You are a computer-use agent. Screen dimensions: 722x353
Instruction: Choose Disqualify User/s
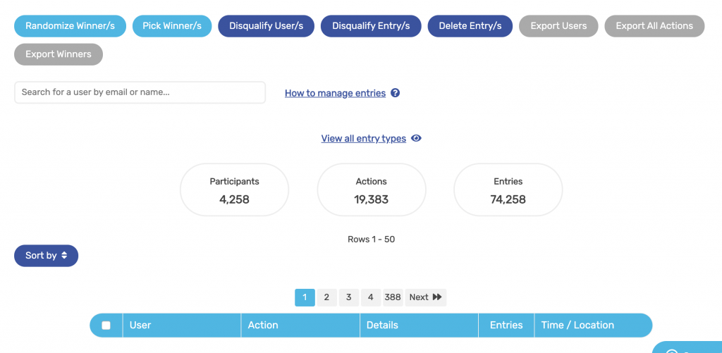pos(266,26)
